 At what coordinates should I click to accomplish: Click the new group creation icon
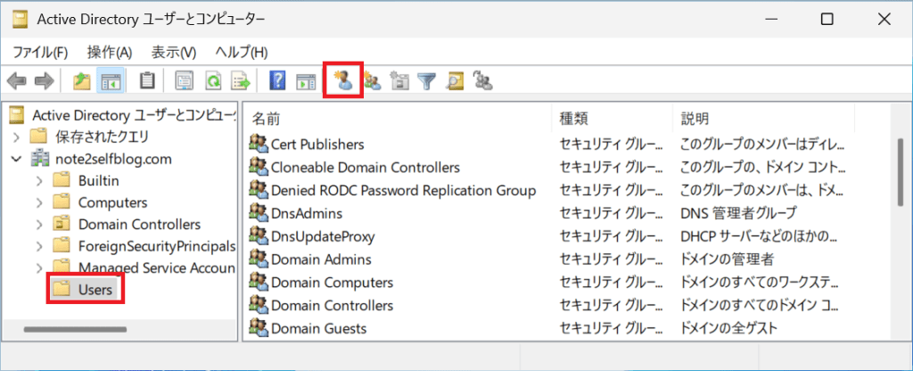(373, 81)
